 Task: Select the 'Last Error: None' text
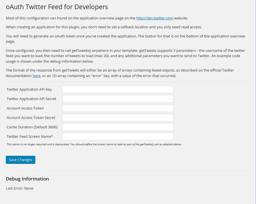(x=19, y=188)
